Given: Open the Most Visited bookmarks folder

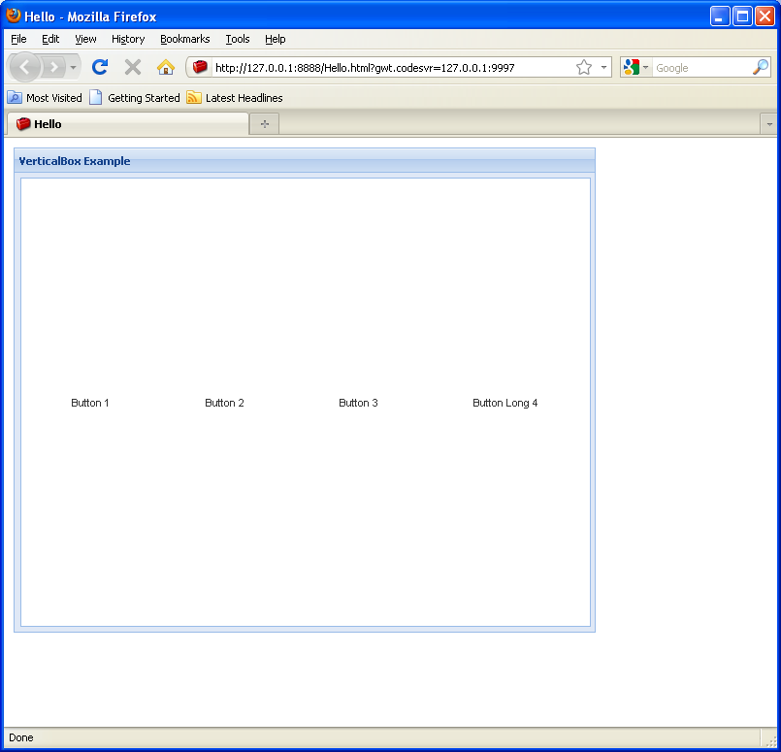Looking at the screenshot, I should tap(45, 98).
